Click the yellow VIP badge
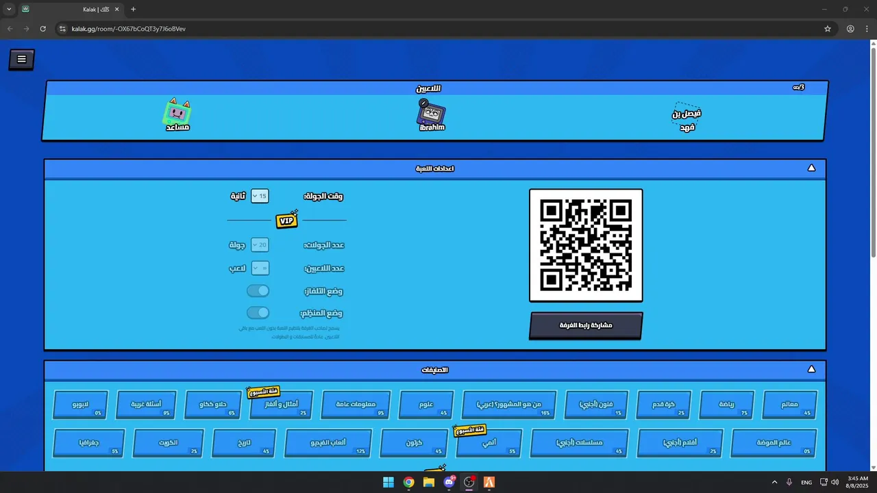Screen dimensions: 877x493 (287, 220)
